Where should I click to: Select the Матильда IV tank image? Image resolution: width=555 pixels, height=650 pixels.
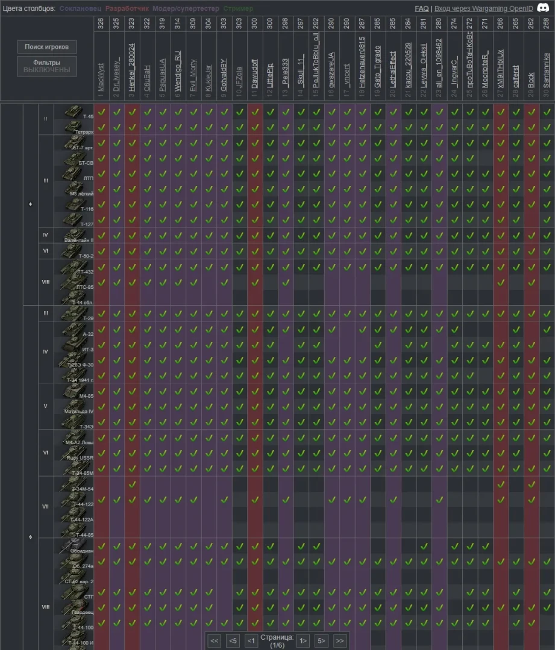pyautogui.click(x=74, y=406)
